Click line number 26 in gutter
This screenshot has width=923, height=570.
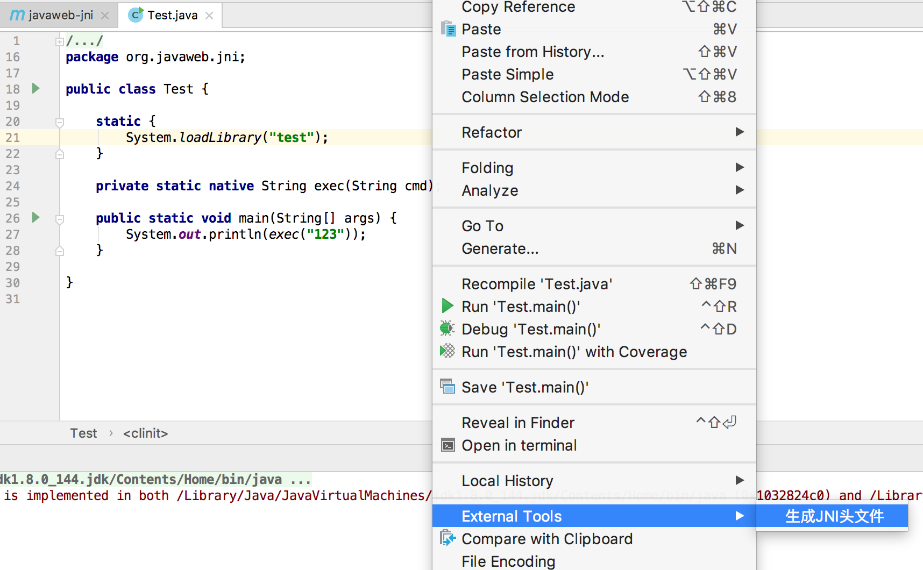(x=13, y=218)
